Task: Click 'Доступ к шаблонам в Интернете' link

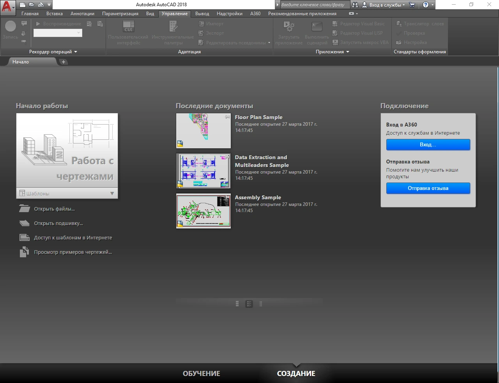Action: pos(73,238)
